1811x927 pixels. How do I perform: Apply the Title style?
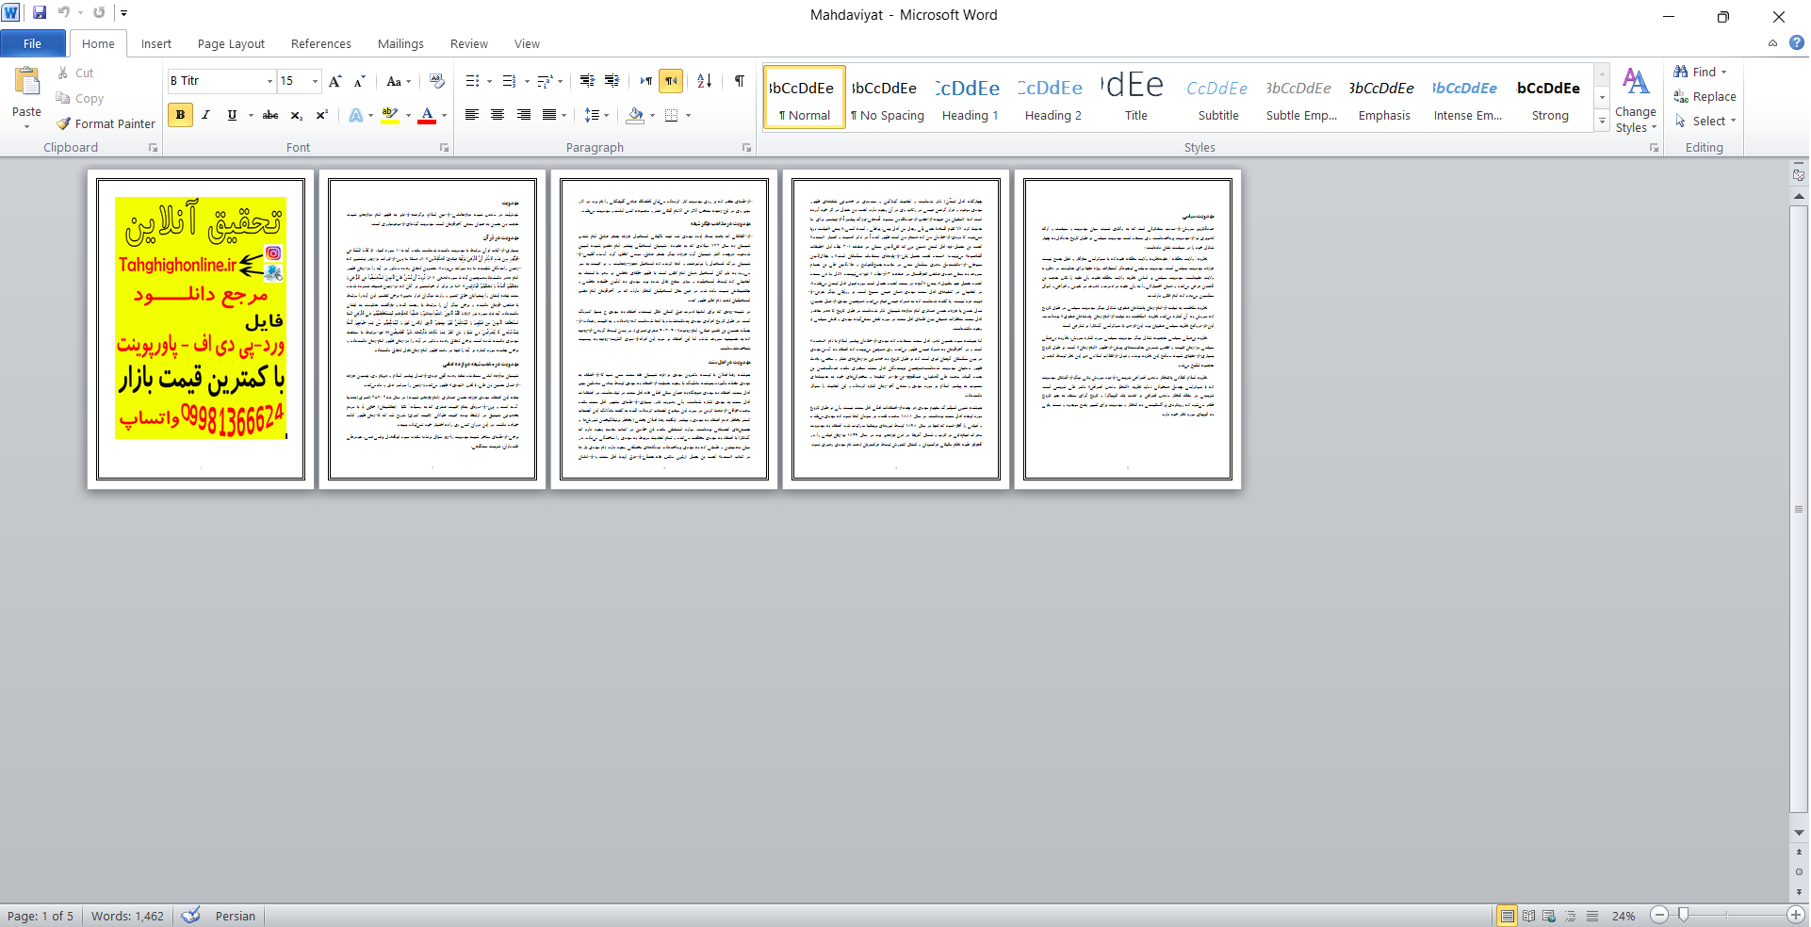coord(1135,97)
